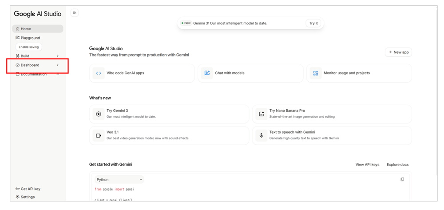Click the copy code icon
Screen dimensions: 444x210
pos(402,179)
